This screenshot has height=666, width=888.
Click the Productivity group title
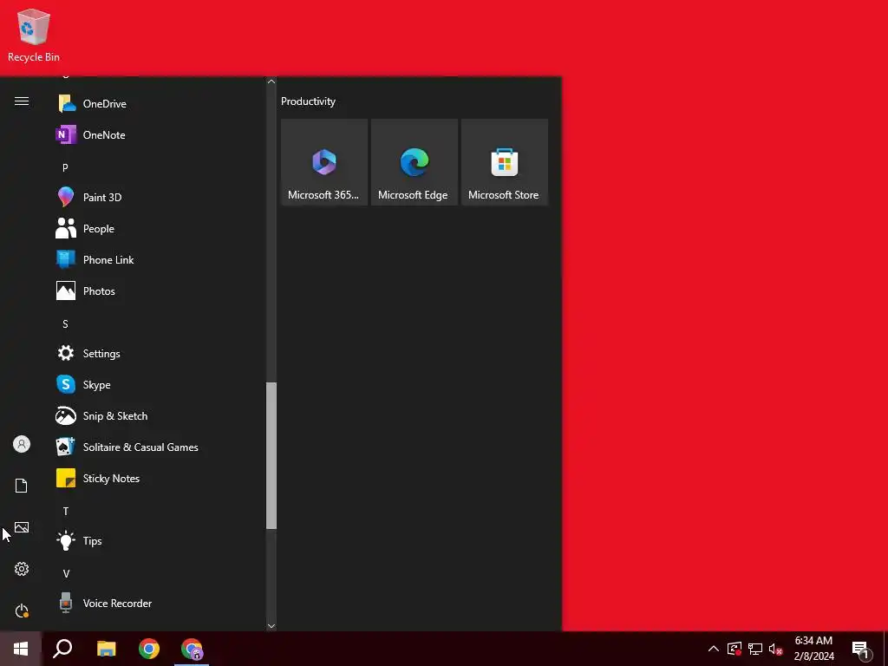click(308, 101)
